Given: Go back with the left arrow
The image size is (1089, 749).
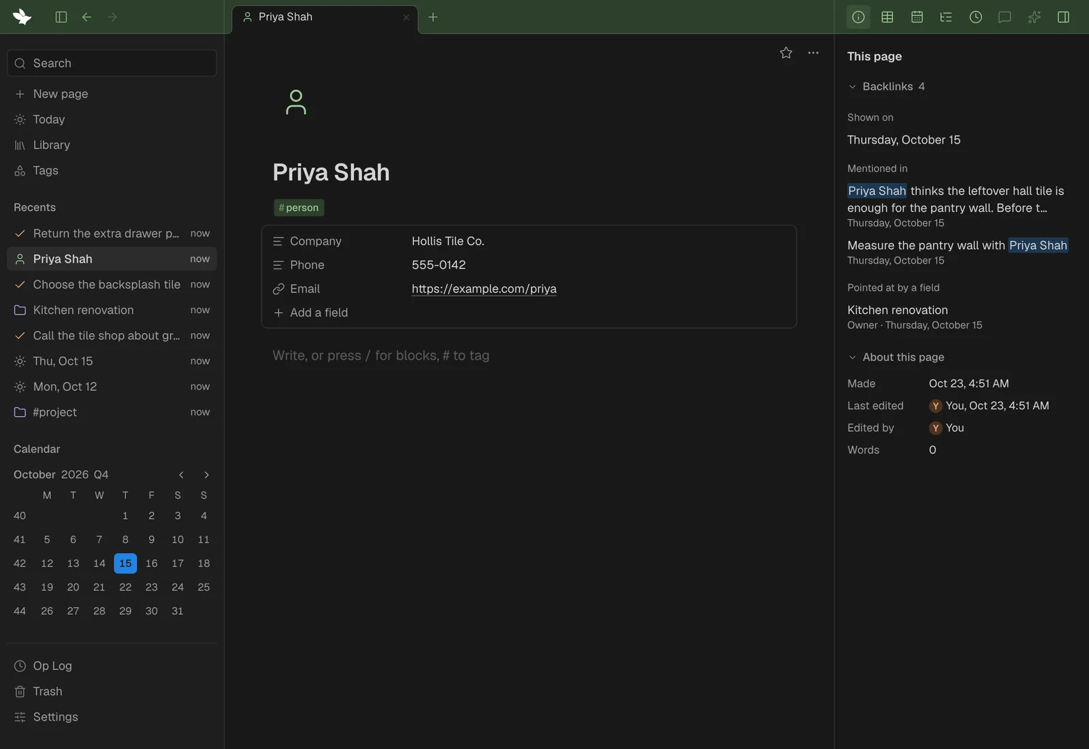Looking at the screenshot, I should coord(86,17).
